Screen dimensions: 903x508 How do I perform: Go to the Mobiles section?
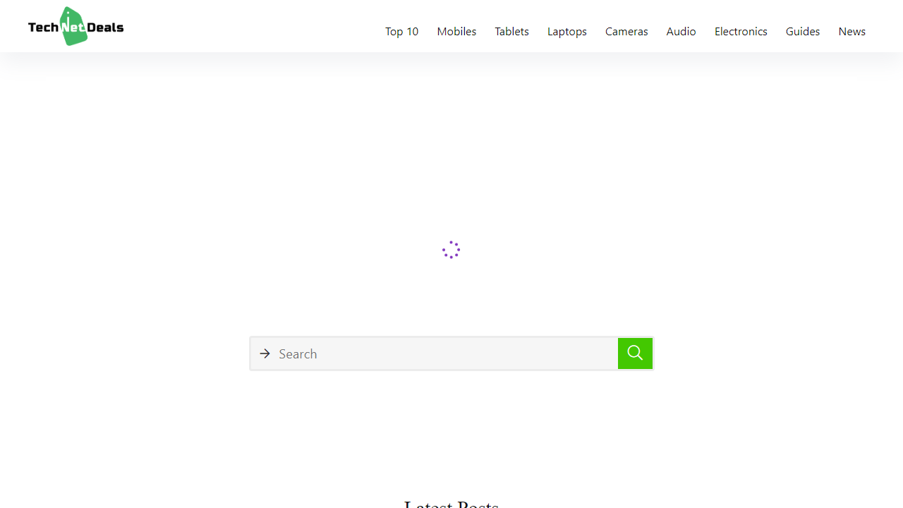click(456, 31)
